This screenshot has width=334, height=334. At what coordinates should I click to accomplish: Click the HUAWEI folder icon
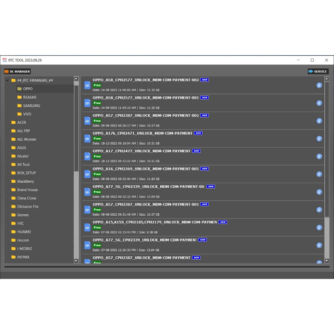[x=13, y=232]
